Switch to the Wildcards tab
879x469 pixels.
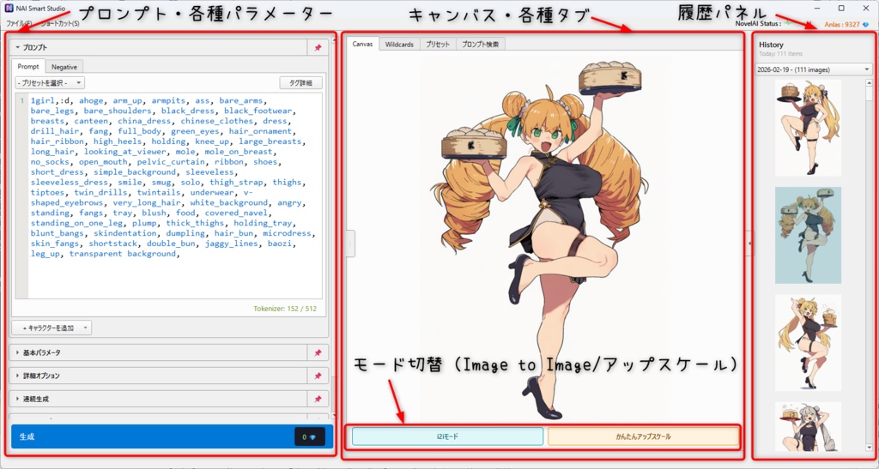399,45
